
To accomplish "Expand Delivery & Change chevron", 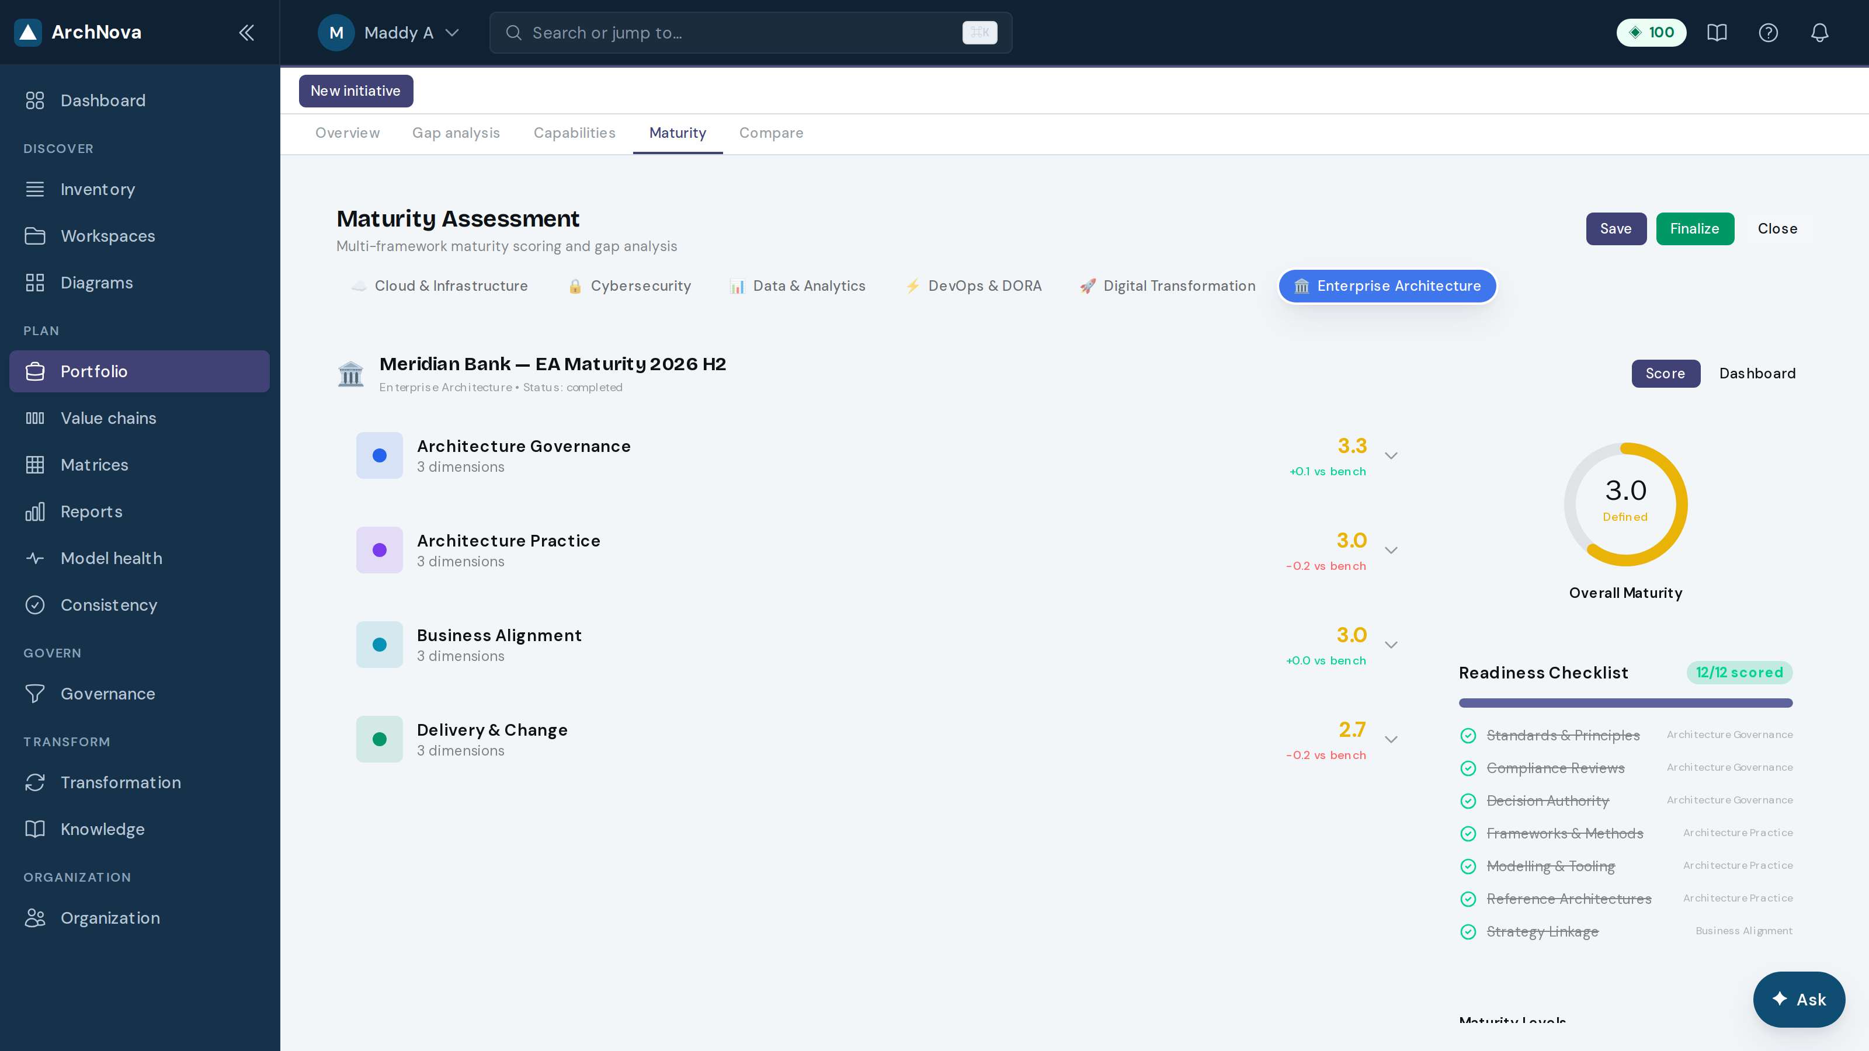I will (1391, 739).
